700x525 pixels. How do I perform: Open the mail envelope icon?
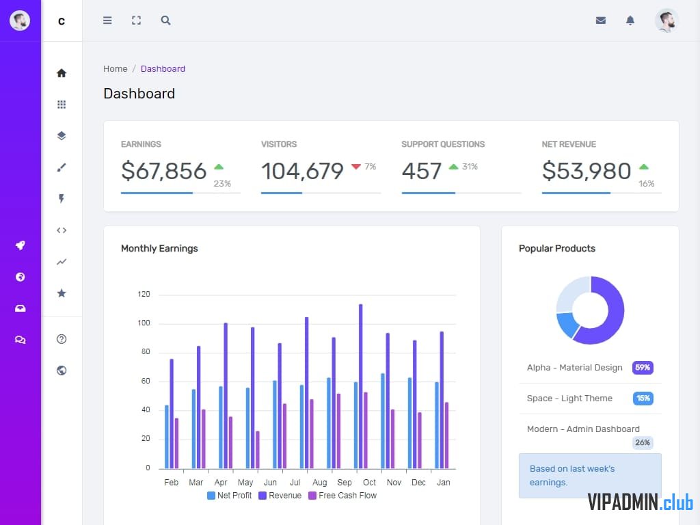600,21
